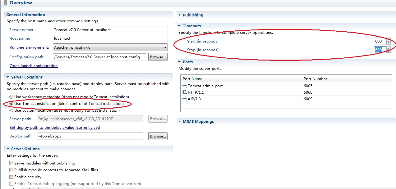Viewport: 396px width, 189px height.
Task: Click the General Information section title
Action: pos(25,15)
